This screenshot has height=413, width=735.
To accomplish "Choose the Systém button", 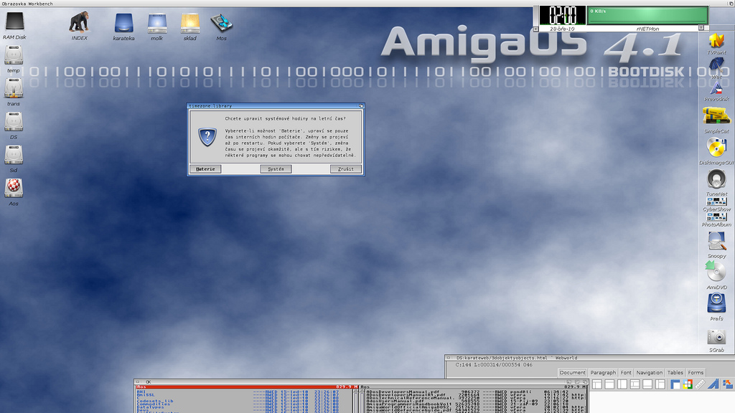I will point(276,169).
